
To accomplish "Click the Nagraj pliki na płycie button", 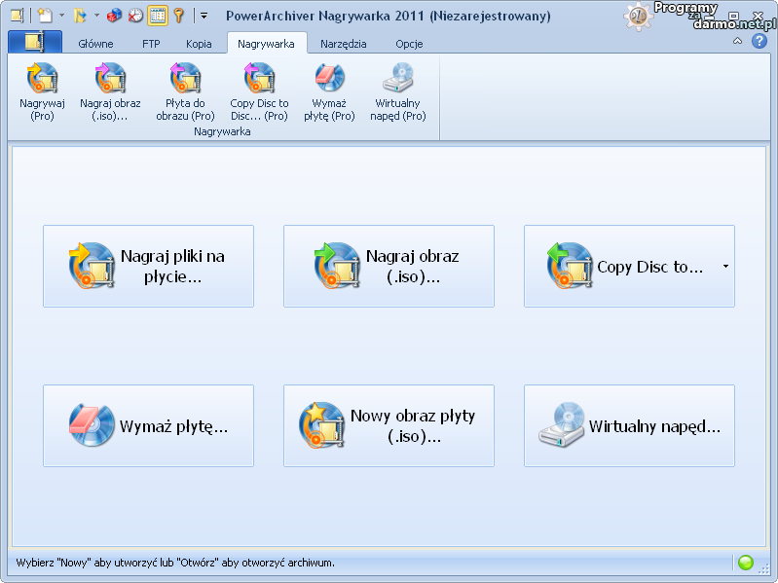I will (148, 267).
